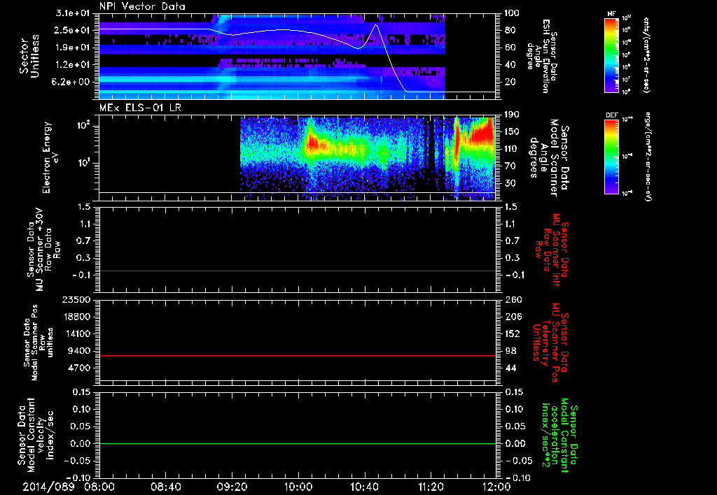Click the sun elevation curve peak near 10:45
The width and height of the screenshot is (717, 495).
(x=376, y=25)
